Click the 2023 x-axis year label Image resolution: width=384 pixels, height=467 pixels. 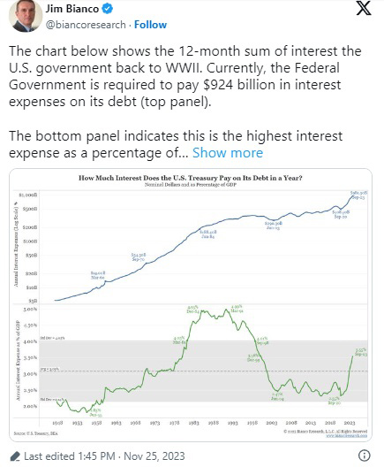[350, 423]
